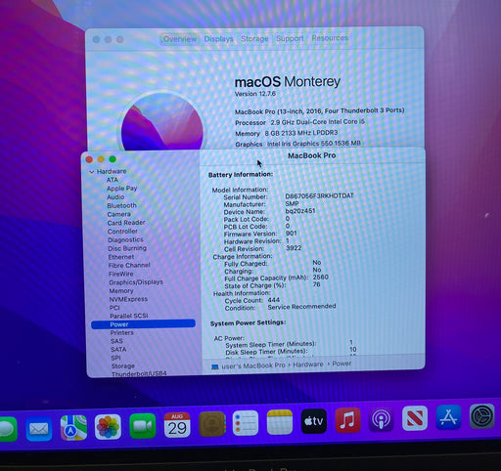Open the Support tab
Image resolution: width=501 pixels, height=471 pixels.
[x=290, y=38]
